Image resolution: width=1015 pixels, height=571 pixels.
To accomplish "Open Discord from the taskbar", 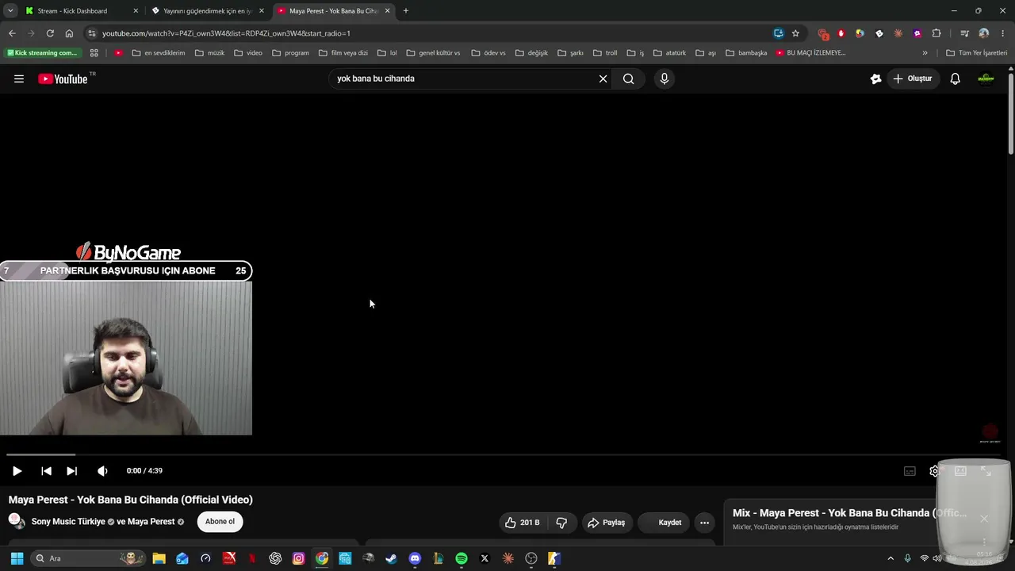I will [x=415, y=558].
